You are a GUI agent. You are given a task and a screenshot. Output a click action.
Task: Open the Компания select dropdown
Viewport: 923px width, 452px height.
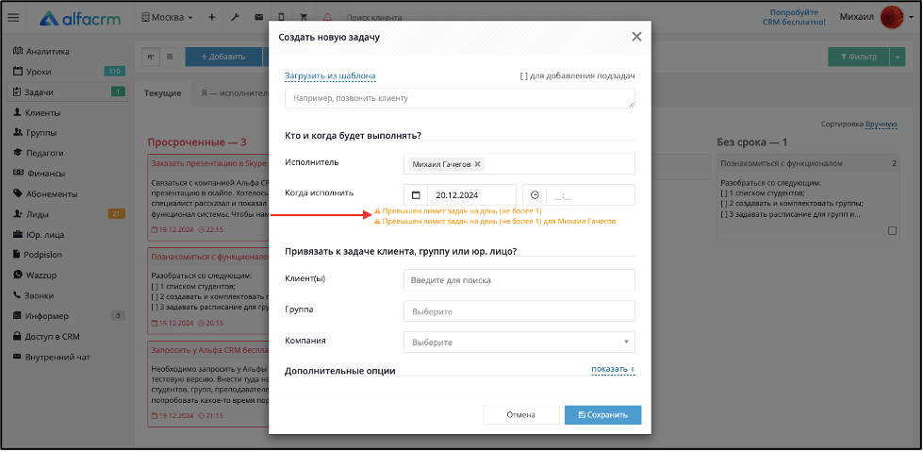point(519,342)
